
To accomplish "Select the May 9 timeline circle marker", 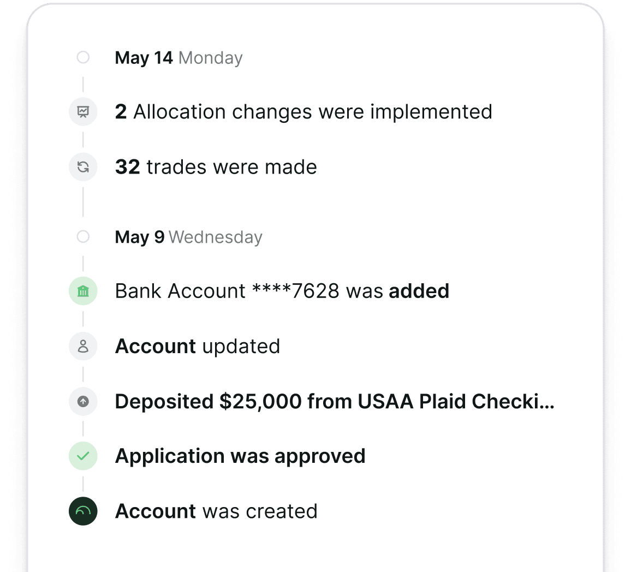I will [x=83, y=236].
